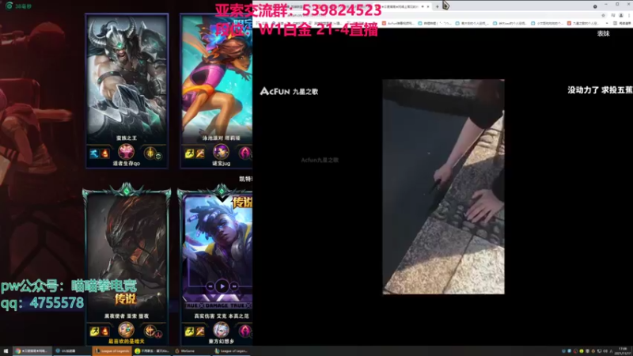
Task: Click gold keystone rune on Tryndamere card
Action: [x=150, y=153]
